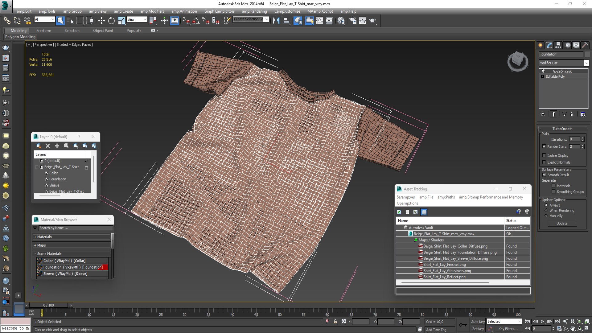Open the Material Editor icon
This screenshot has width=592, height=333.
(x=341, y=21)
